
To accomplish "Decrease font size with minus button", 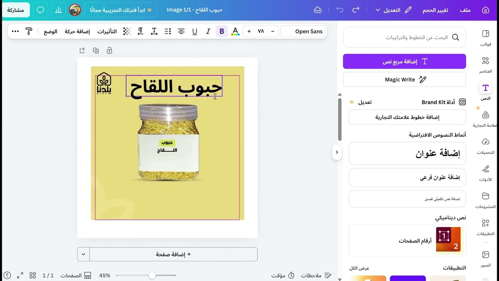I will coord(273,31).
